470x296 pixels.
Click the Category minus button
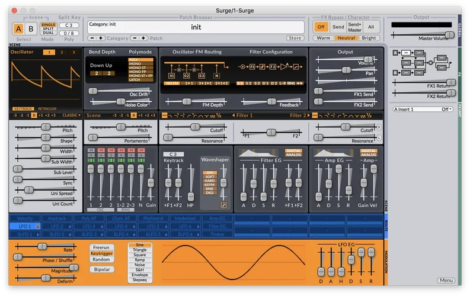[92, 38]
